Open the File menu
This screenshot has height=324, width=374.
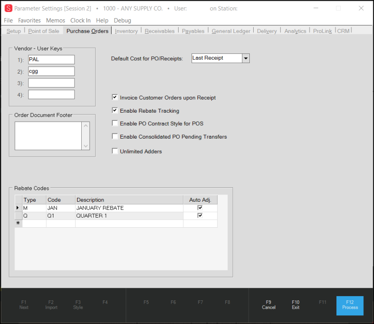click(8, 21)
